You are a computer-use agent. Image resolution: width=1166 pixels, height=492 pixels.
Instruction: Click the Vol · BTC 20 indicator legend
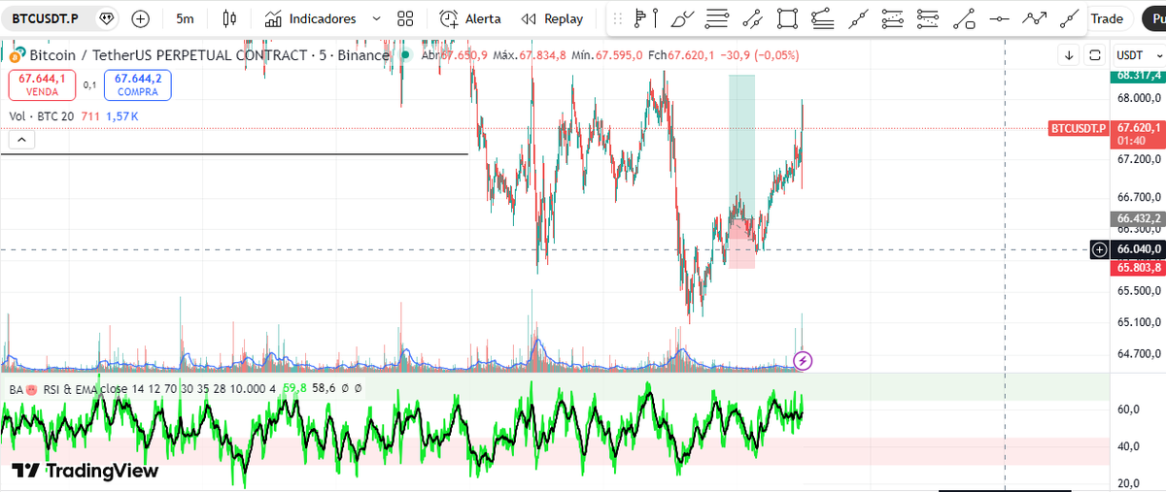pyautogui.click(x=42, y=115)
